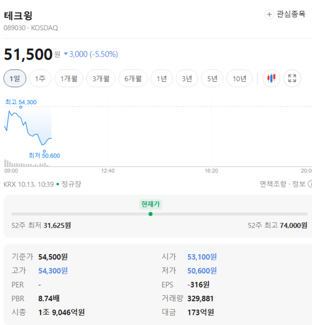This screenshot has height=325, width=312.
Task: Click the 시총 value 1조 9,046억원
Action: click(61, 313)
